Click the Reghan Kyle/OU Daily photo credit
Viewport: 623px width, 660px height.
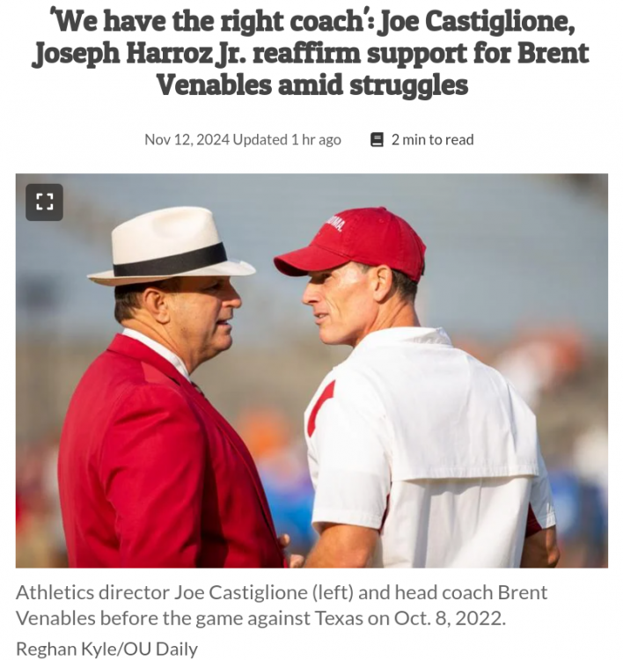pos(106,649)
